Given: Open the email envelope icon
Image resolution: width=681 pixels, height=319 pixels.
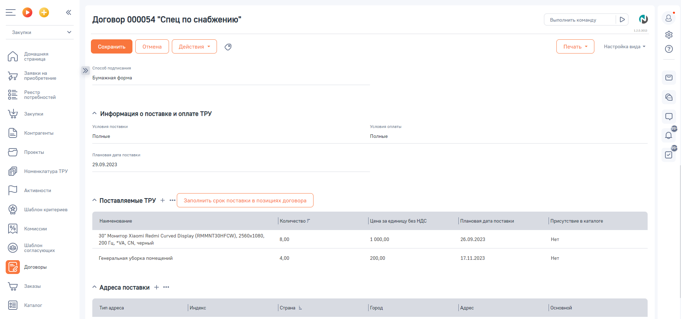Looking at the screenshot, I should tap(669, 78).
